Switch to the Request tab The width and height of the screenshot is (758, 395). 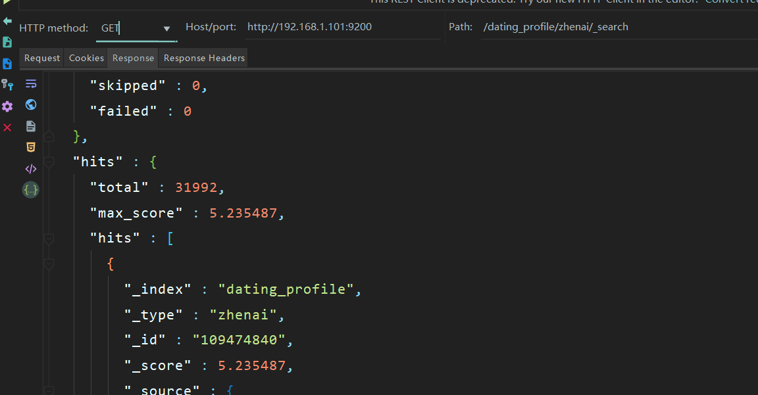pyautogui.click(x=42, y=58)
